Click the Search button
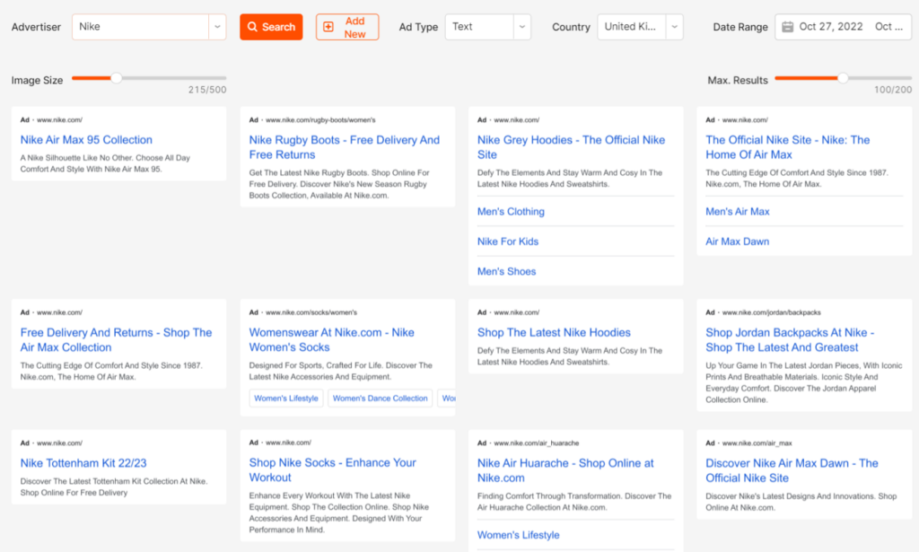 click(271, 27)
